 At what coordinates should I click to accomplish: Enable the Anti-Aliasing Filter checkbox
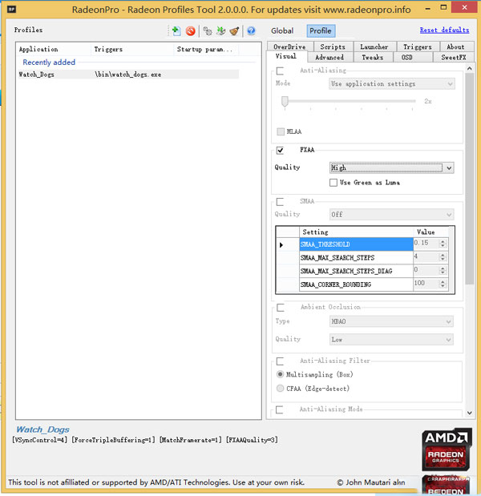[280, 361]
